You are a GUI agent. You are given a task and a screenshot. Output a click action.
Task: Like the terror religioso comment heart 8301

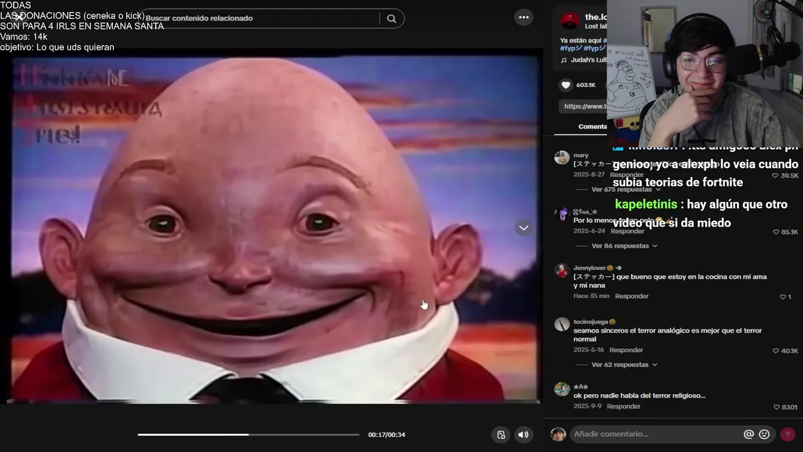[x=777, y=407]
